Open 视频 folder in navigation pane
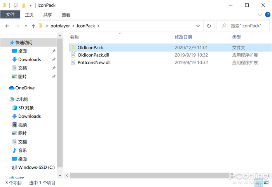The height and width of the screenshot is (187, 272). [23, 125]
